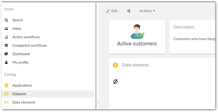Open the Dashboard menu item
The image size is (218, 112).
pos(21,54)
